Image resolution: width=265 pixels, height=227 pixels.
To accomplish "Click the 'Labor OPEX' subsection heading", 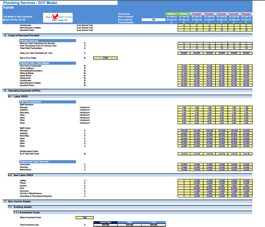I will pos(19,96).
